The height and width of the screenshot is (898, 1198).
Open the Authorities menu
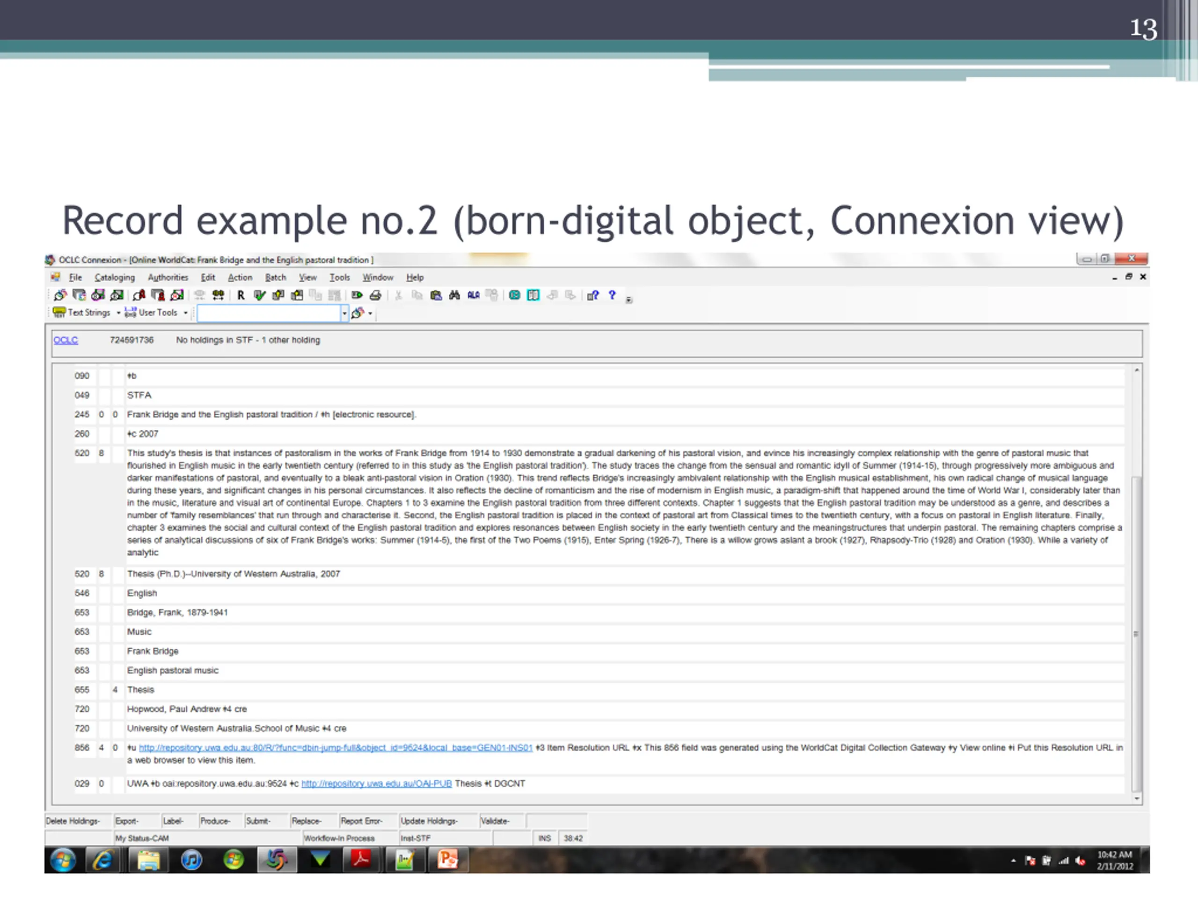pos(168,277)
